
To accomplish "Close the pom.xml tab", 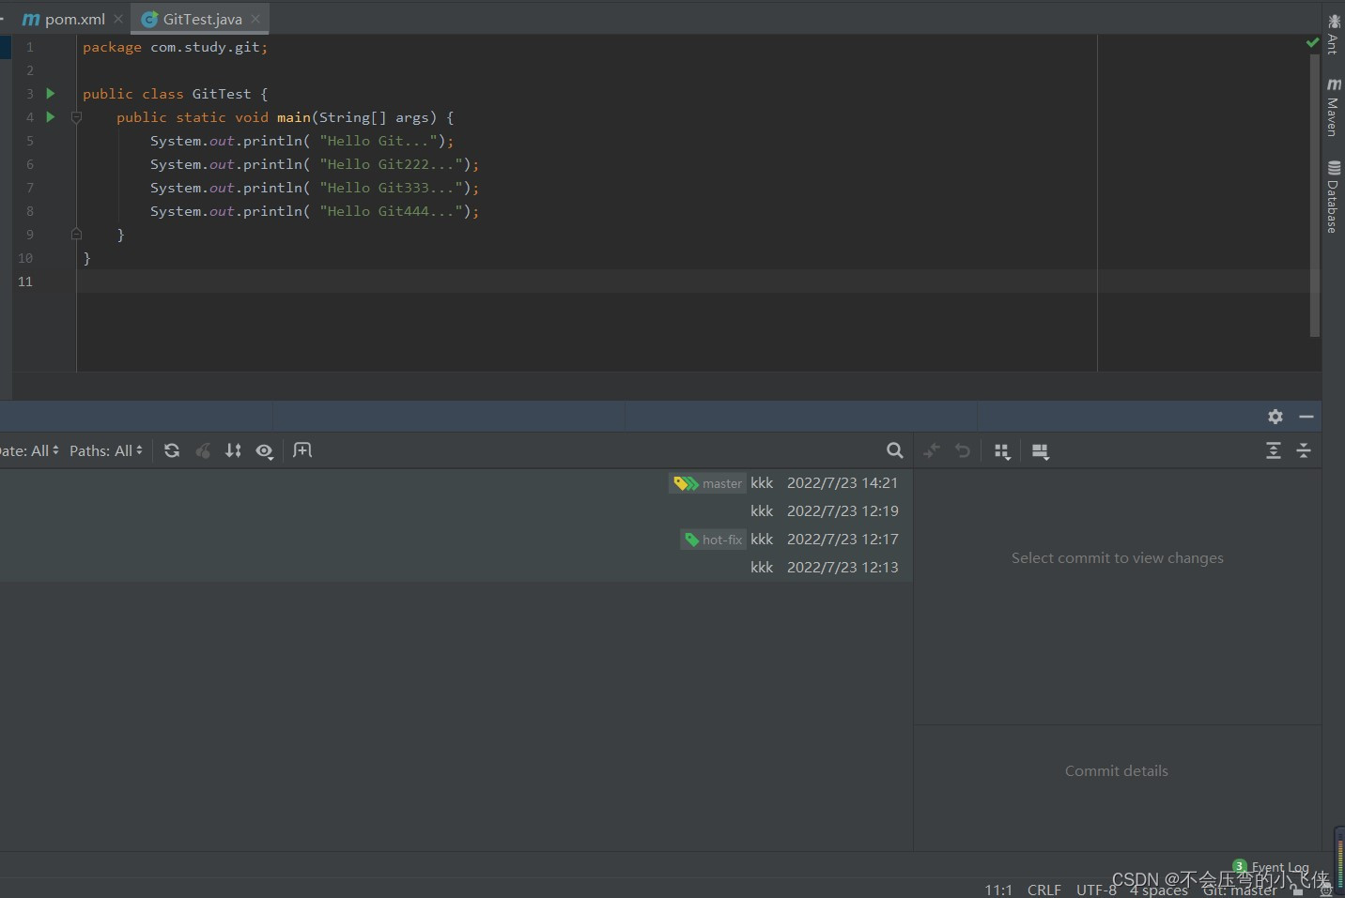I will pyautogui.click(x=118, y=19).
